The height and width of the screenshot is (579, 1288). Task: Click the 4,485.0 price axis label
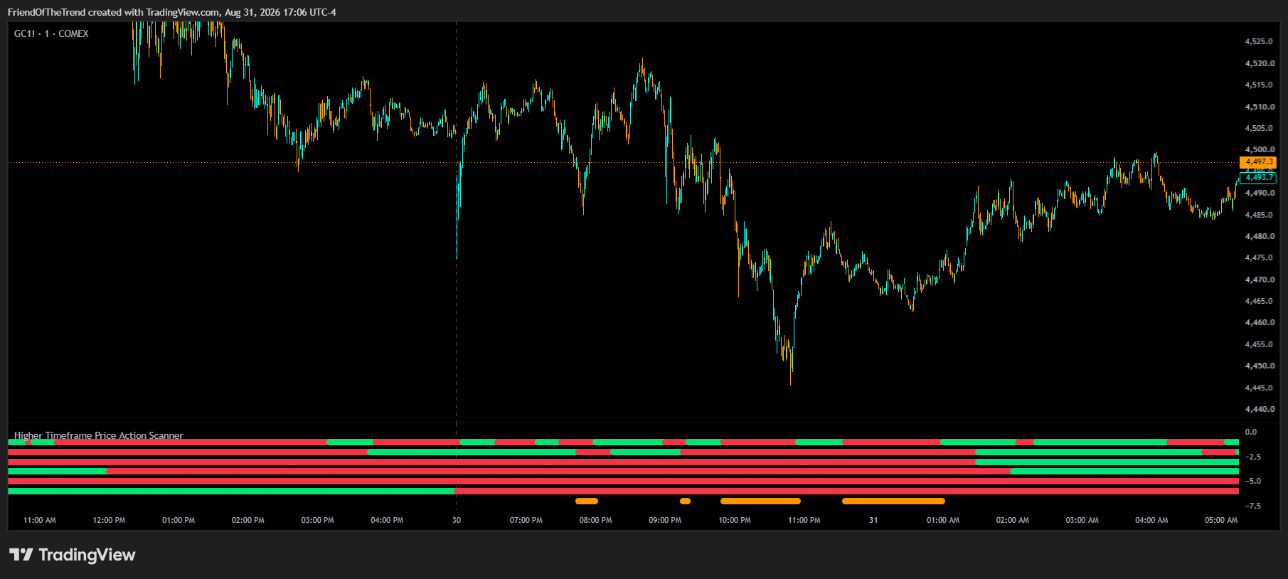[x=1259, y=215]
